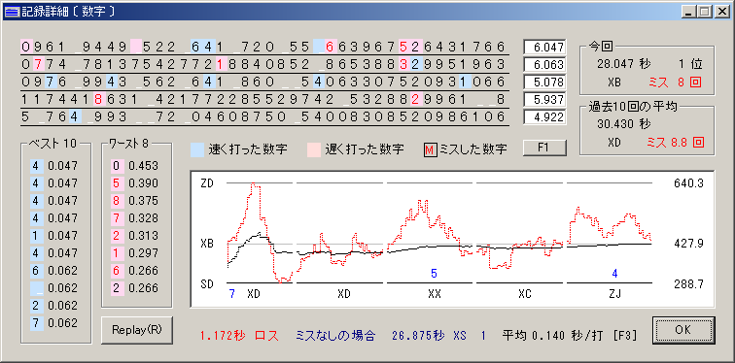735x363 pixels.
Task: Click the Replay(R) button
Action: pyautogui.click(x=137, y=330)
